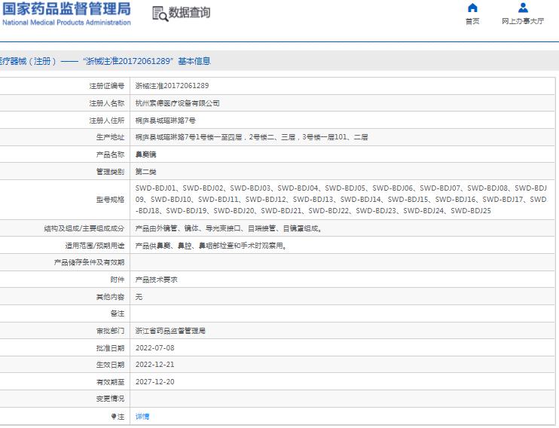Click the 注册人住所 label
Screen dimensions: 559x428
pyautogui.click(x=106, y=121)
